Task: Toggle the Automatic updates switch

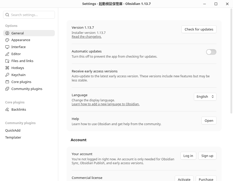Action: 211,52
